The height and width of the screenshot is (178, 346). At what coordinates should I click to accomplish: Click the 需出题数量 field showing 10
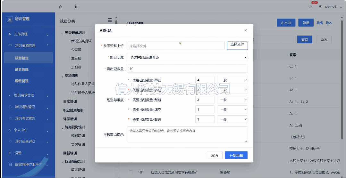click(187, 69)
